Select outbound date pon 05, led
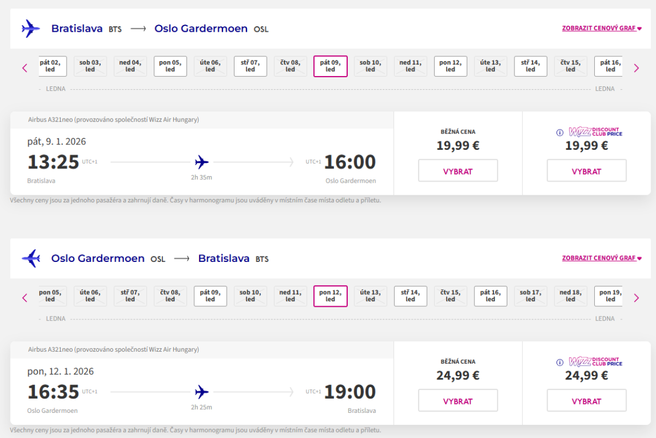This screenshot has width=656, height=438. [170, 66]
